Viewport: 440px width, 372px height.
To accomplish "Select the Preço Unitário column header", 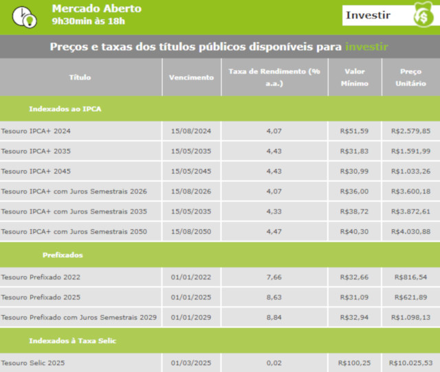I will click(x=410, y=78).
